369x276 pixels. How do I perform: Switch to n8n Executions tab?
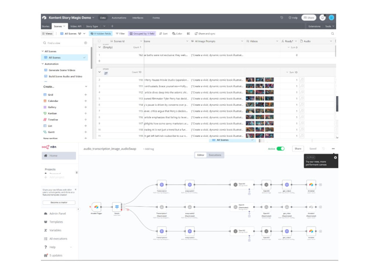[215, 155]
